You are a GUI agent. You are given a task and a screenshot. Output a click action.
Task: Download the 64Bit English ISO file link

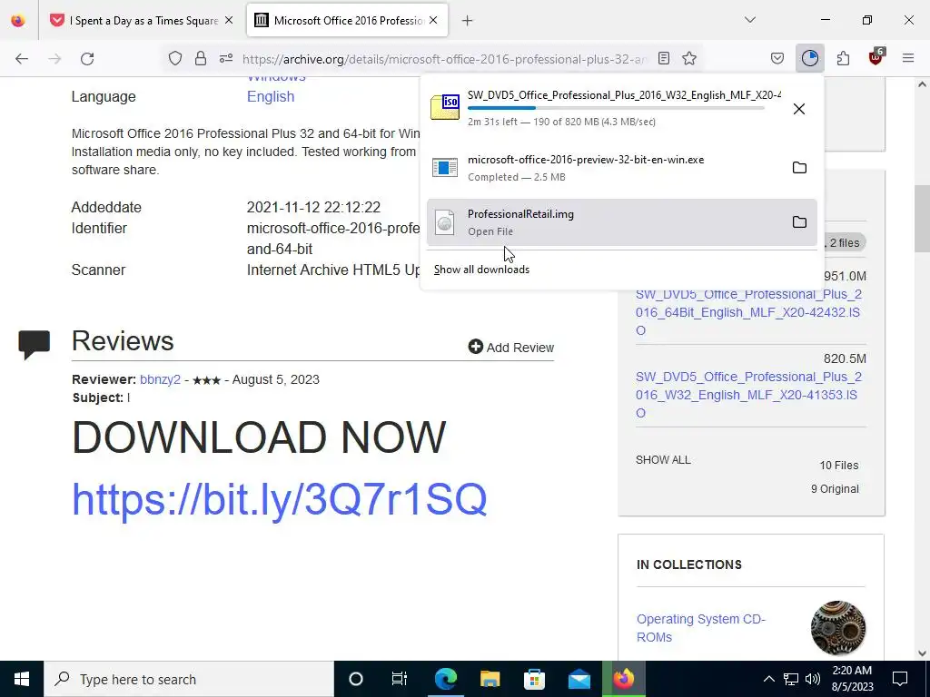(748, 312)
